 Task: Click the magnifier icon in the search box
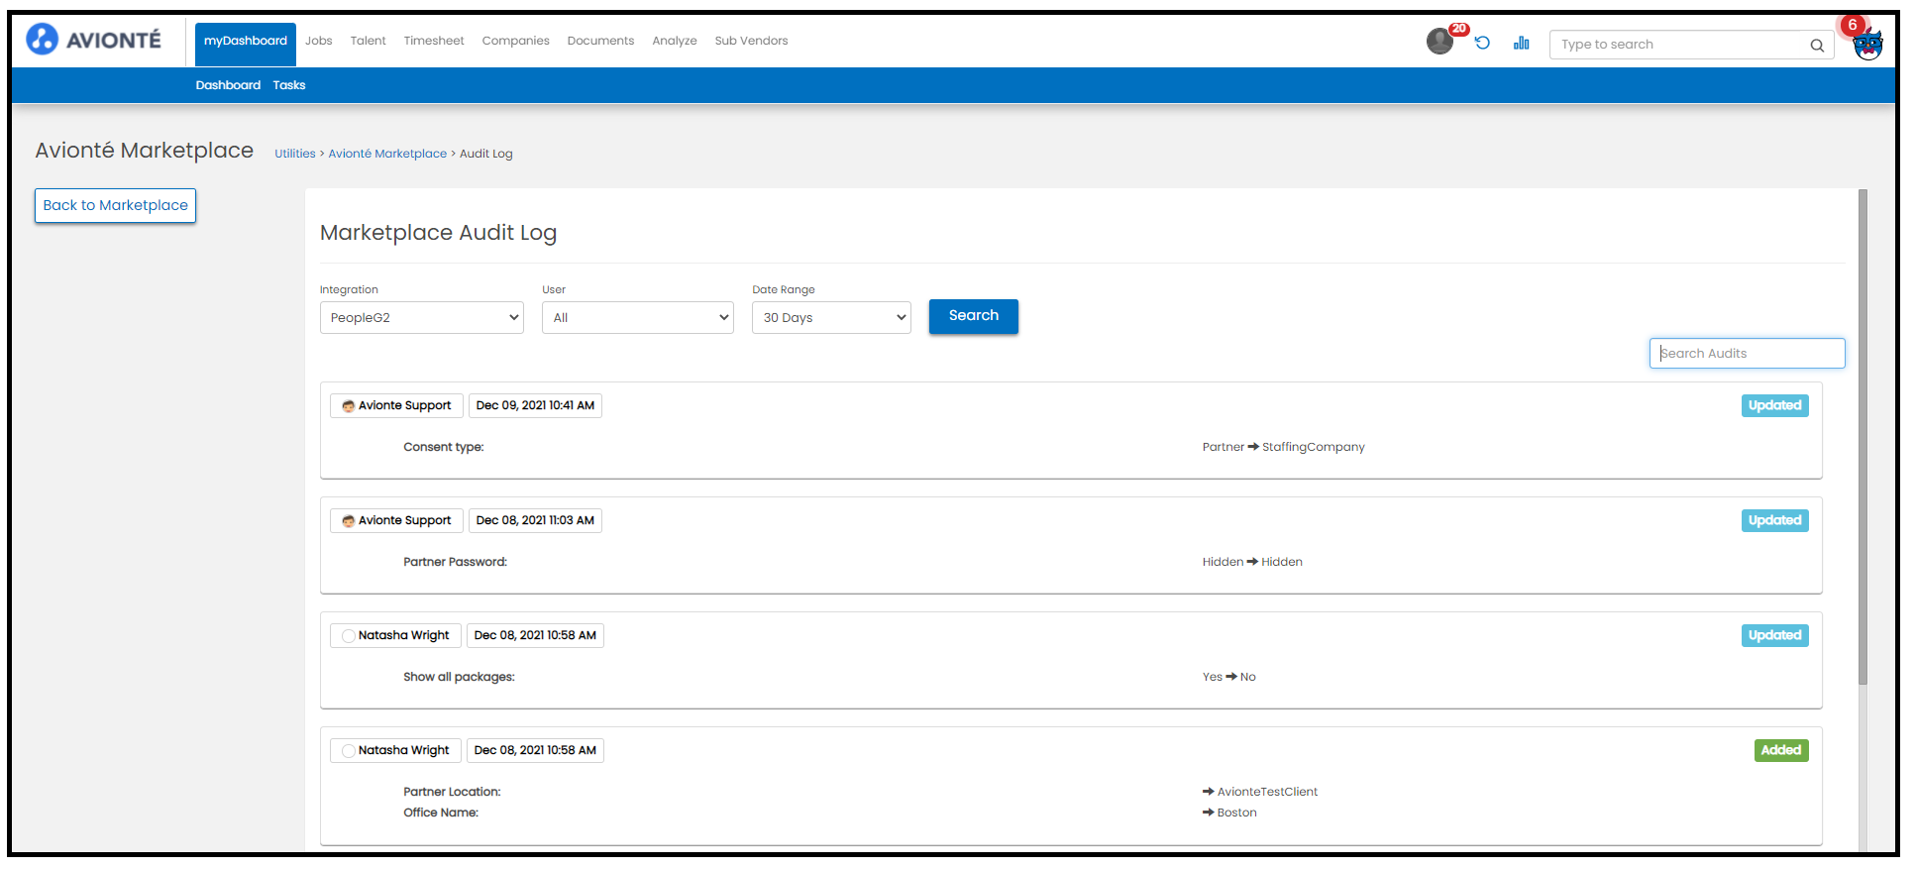pyautogui.click(x=1817, y=45)
